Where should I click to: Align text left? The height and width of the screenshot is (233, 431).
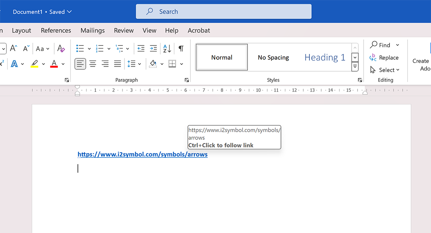pos(80,64)
